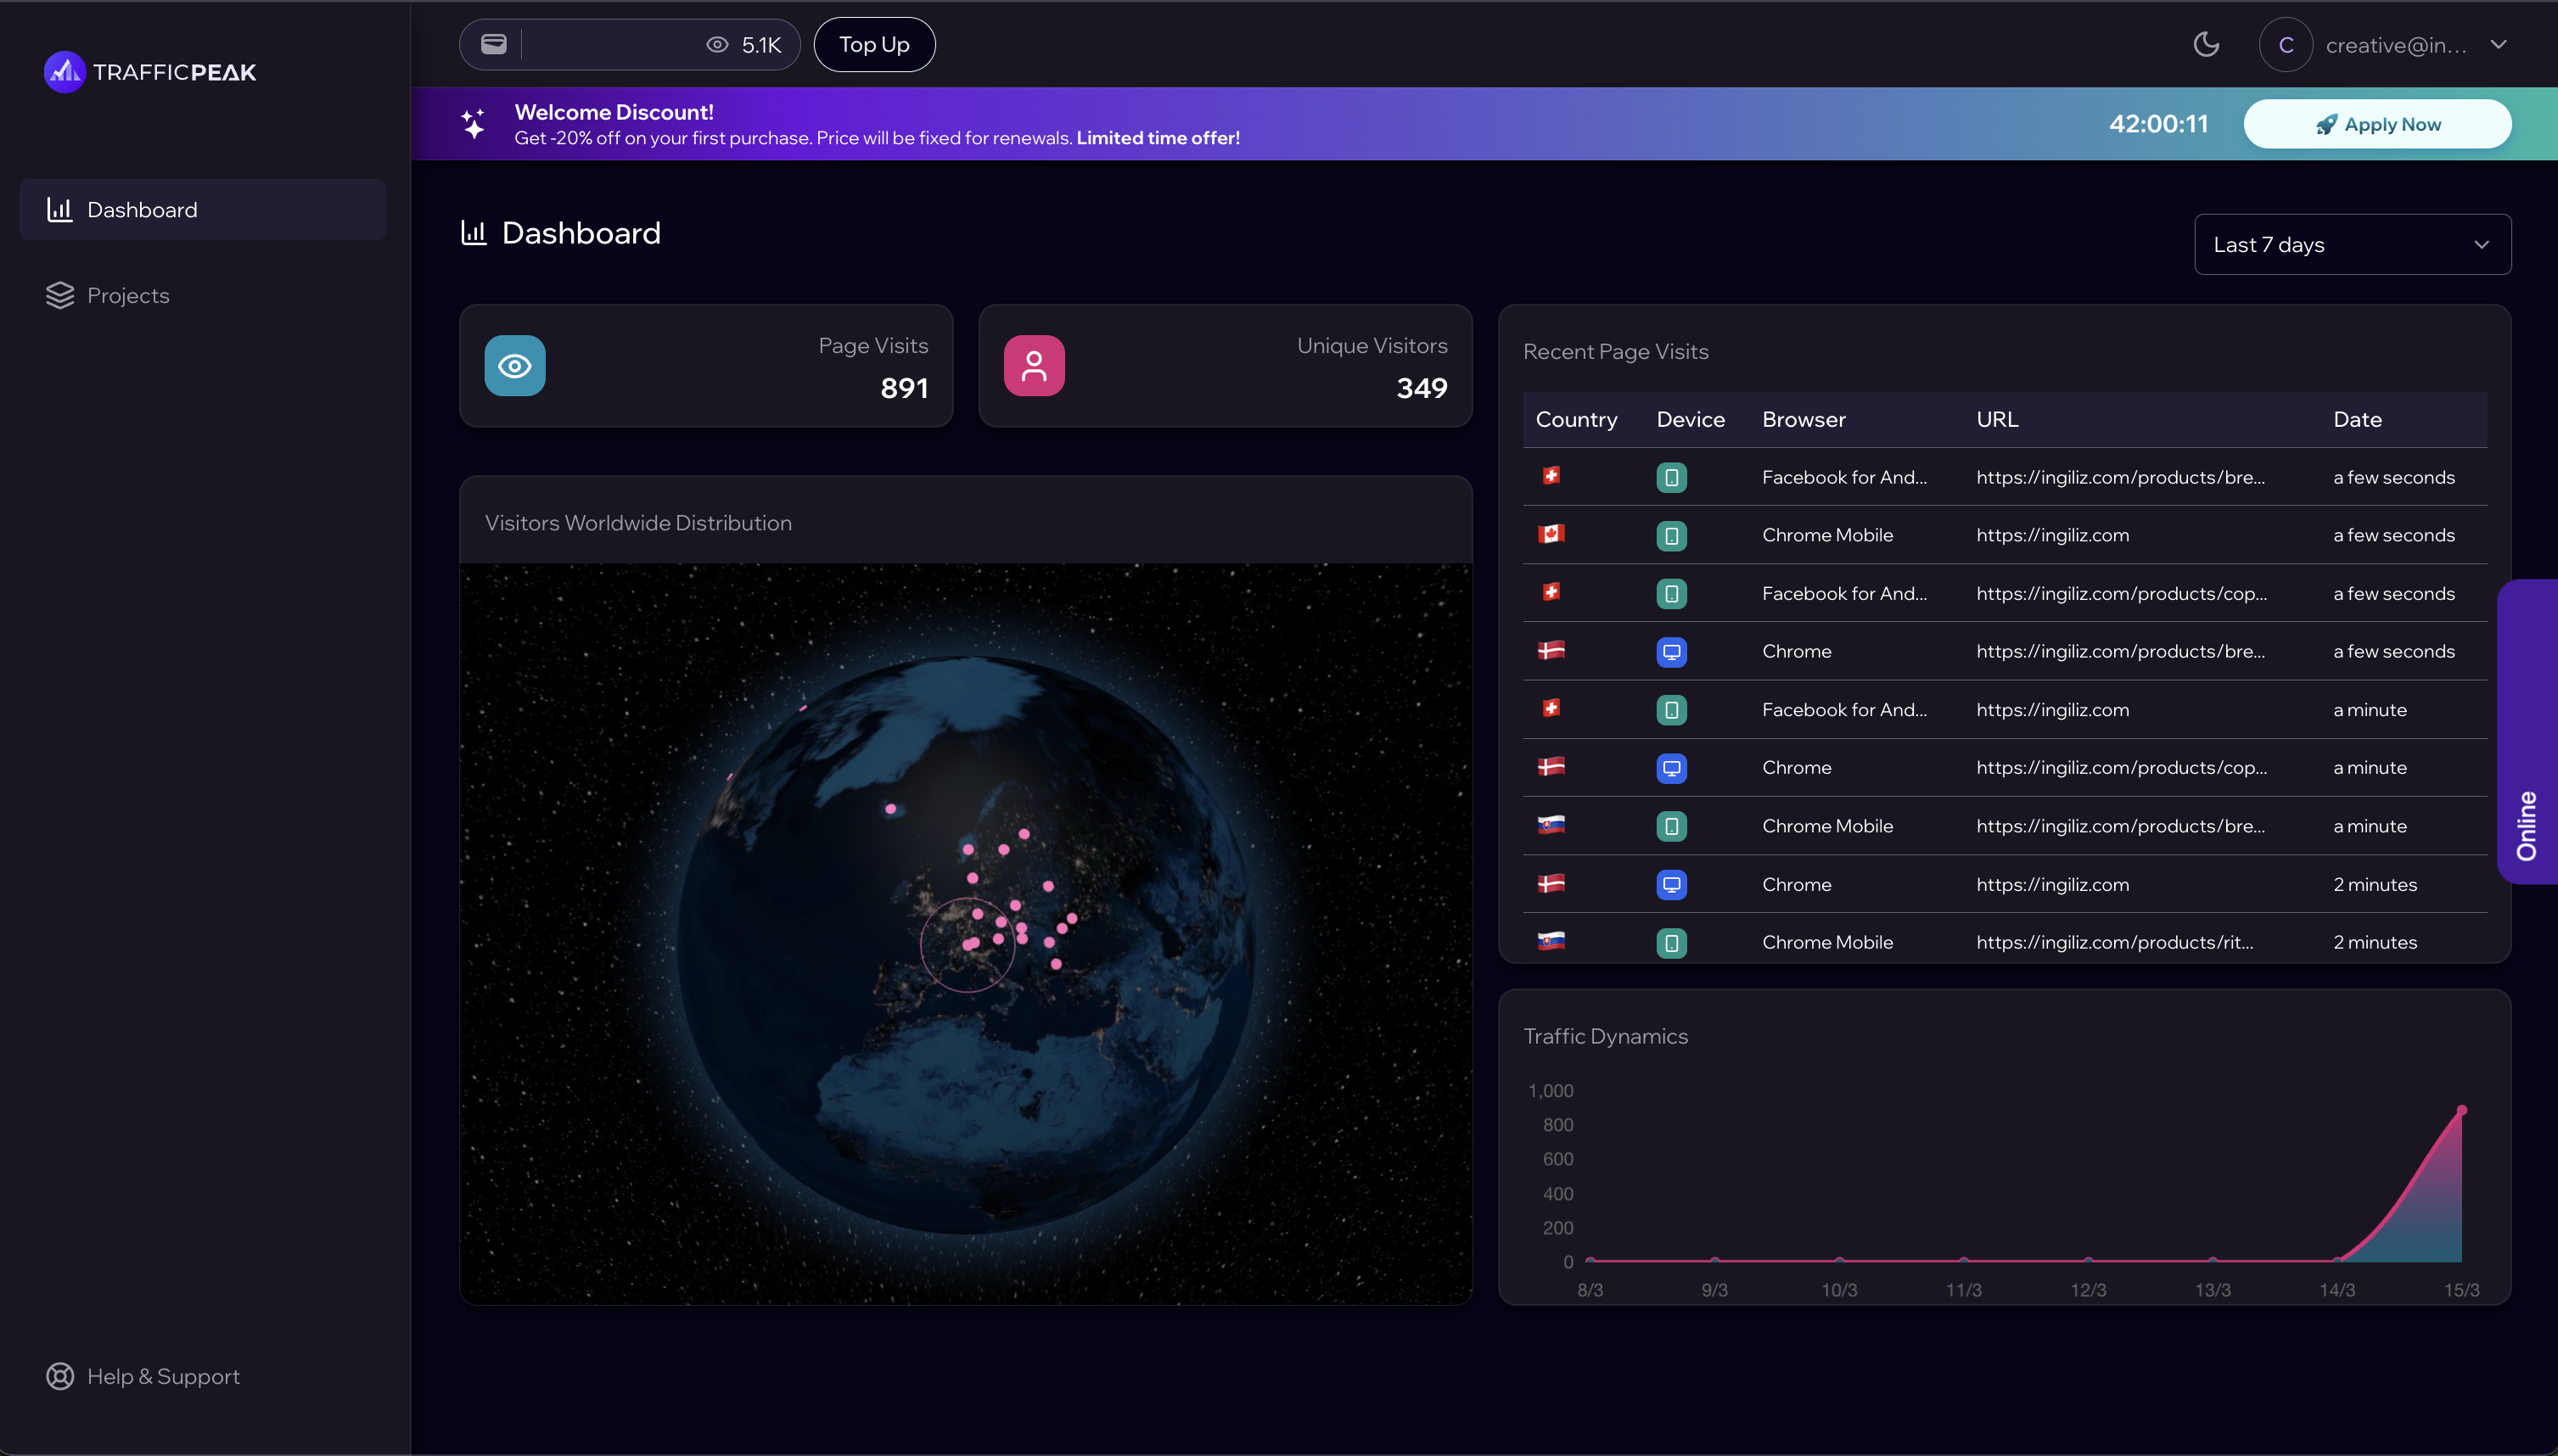Image resolution: width=2558 pixels, height=1456 pixels.
Task: Toggle dark mode with the moon icon
Action: coord(2206,44)
